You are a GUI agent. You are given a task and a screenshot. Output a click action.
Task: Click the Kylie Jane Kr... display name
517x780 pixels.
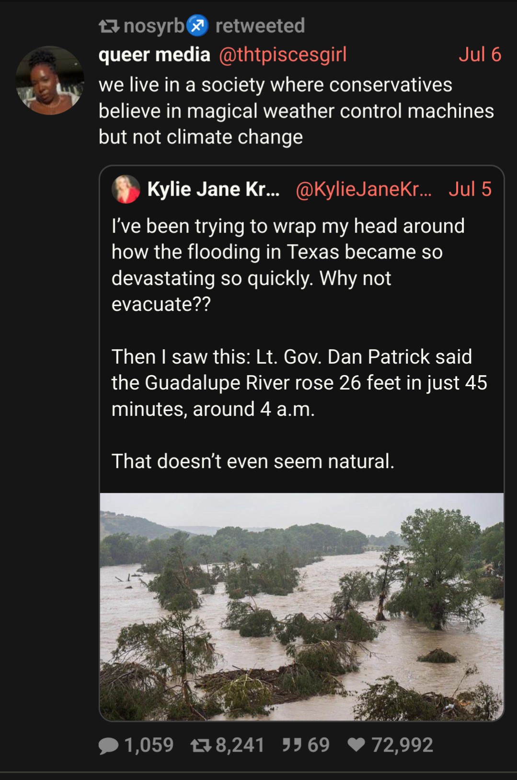click(x=213, y=189)
